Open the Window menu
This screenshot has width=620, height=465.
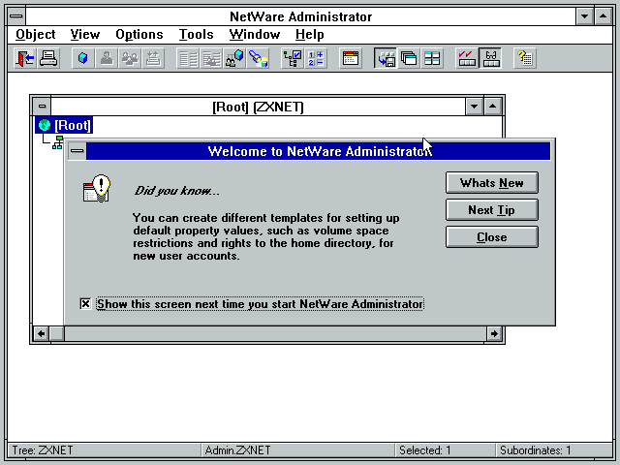pos(255,35)
